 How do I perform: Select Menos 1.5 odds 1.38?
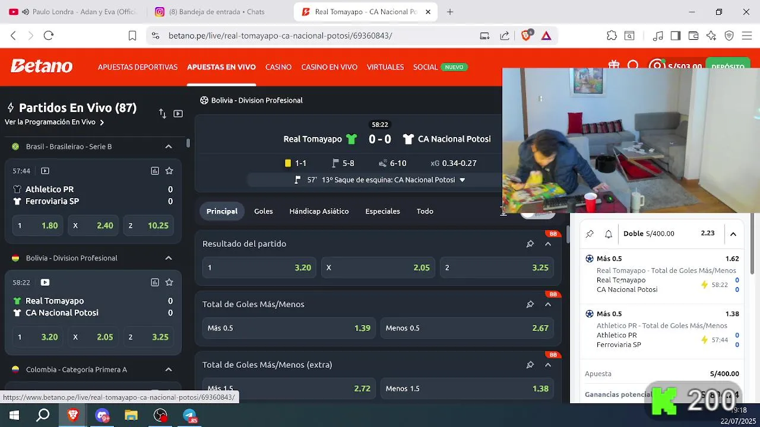[467, 388]
